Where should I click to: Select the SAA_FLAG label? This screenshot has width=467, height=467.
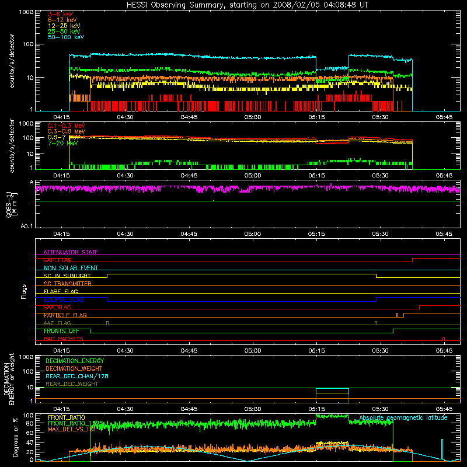click(x=57, y=307)
